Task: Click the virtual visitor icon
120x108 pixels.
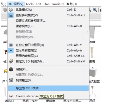Action: click(11, 15)
